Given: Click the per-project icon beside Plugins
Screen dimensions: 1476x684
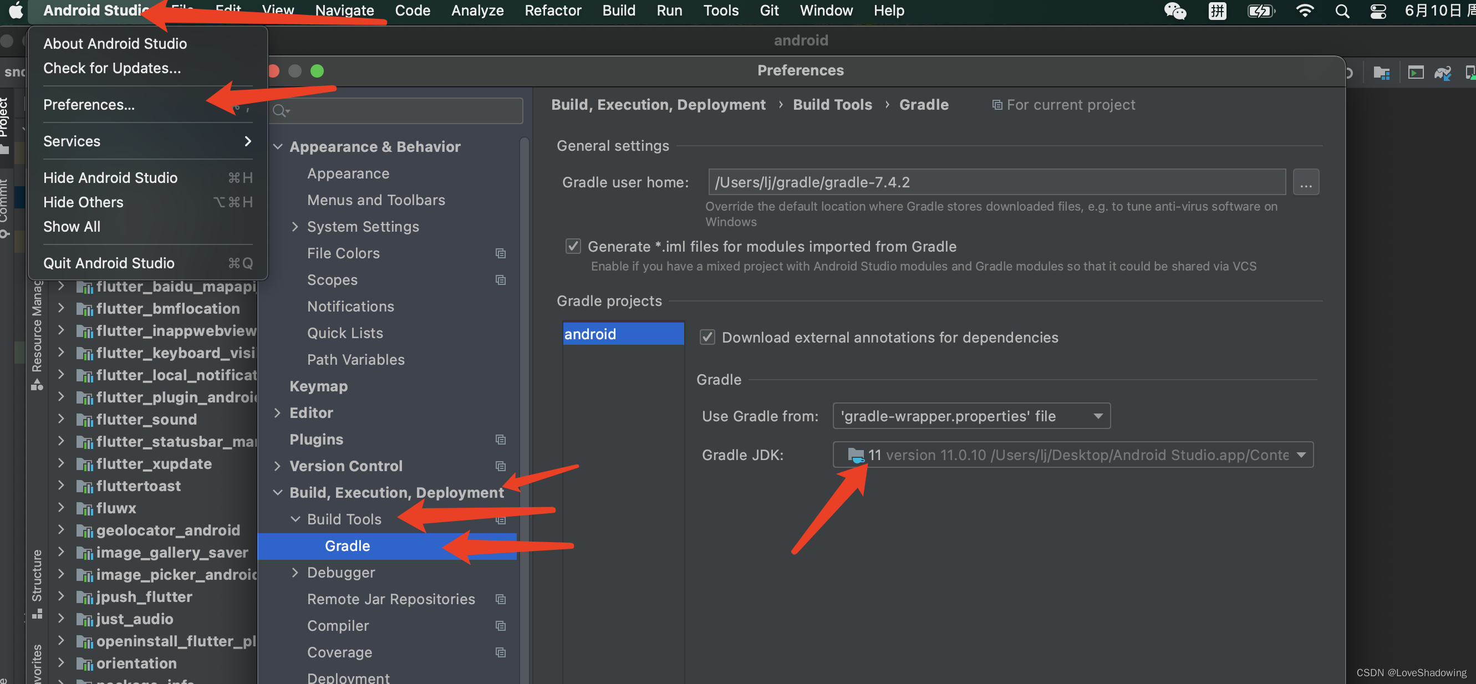Looking at the screenshot, I should pyautogui.click(x=500, y=440).
